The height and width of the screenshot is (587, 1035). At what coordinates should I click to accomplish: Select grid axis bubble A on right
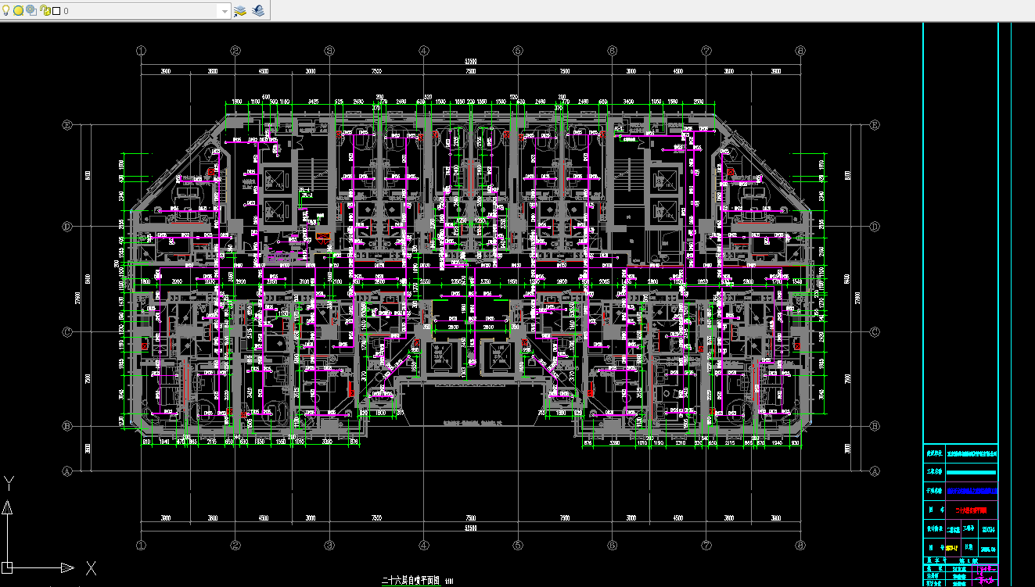point(874,471)
